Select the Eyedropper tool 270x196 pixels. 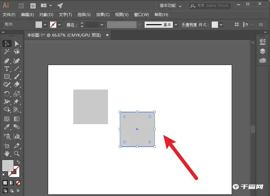point(7,127)
